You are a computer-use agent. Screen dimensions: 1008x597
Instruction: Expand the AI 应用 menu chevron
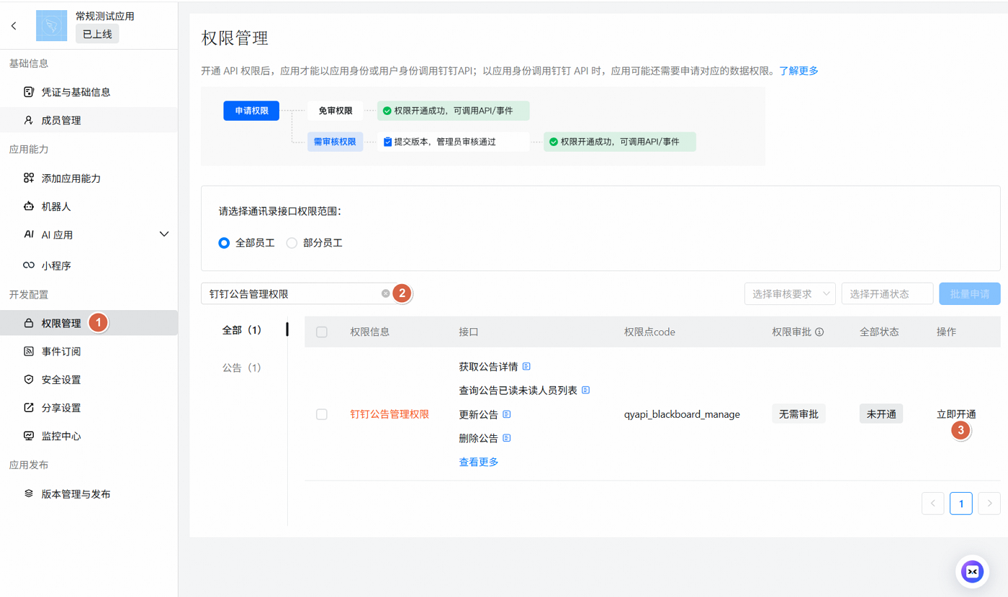pyautogui.click(x=164, y=234)
